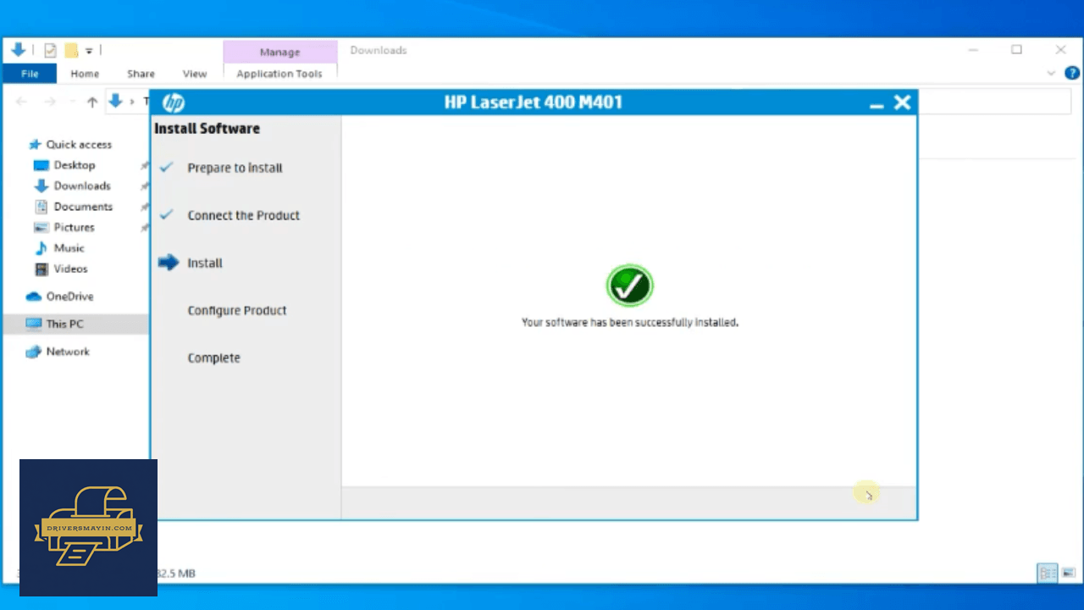Click the Music note icon in the sidebar
Viewport: 1084px width, 610px height.
click(x=41, y=248)
